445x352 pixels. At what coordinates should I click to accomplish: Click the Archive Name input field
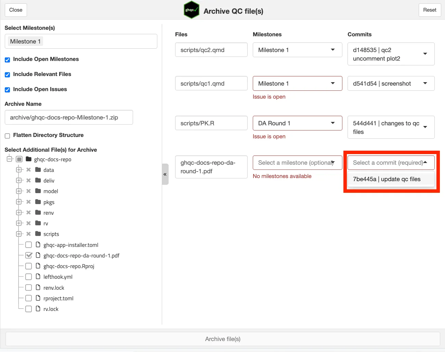click(x=69, y=117)
